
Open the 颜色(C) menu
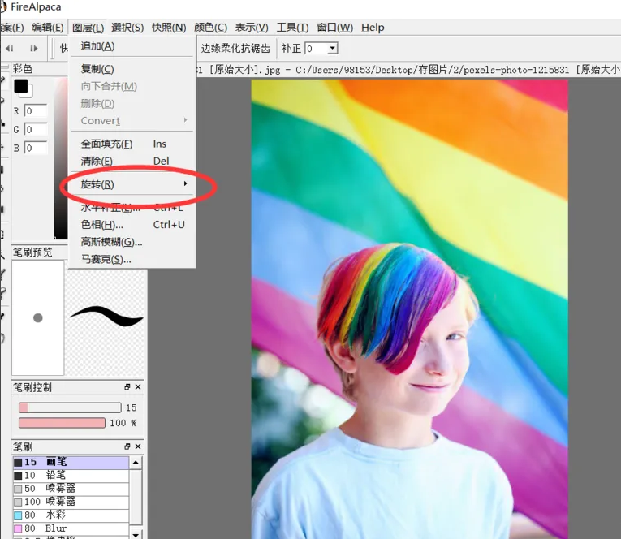click(210, 28)
